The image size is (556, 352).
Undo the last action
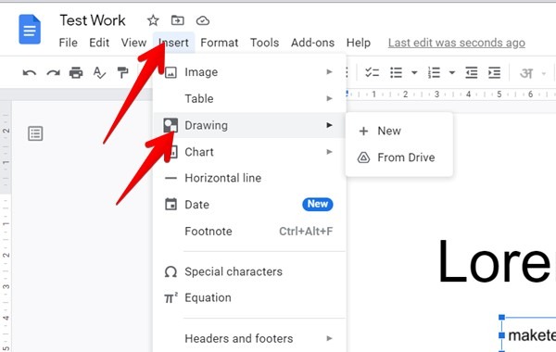pos(30,73)
